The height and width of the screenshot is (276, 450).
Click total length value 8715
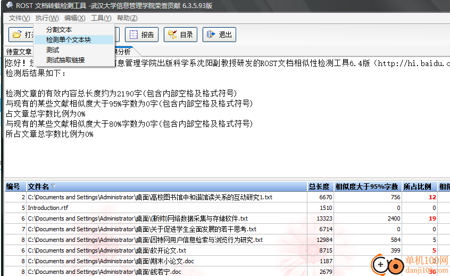[326, 250]
